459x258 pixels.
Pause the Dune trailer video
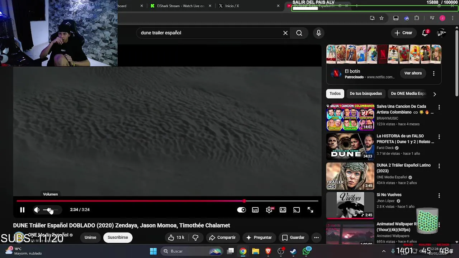[22, 210]
